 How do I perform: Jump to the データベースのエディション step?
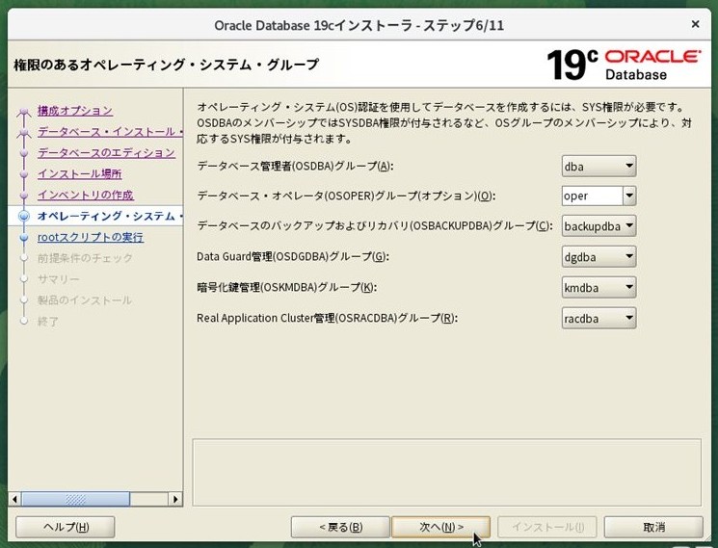(106, 152)
